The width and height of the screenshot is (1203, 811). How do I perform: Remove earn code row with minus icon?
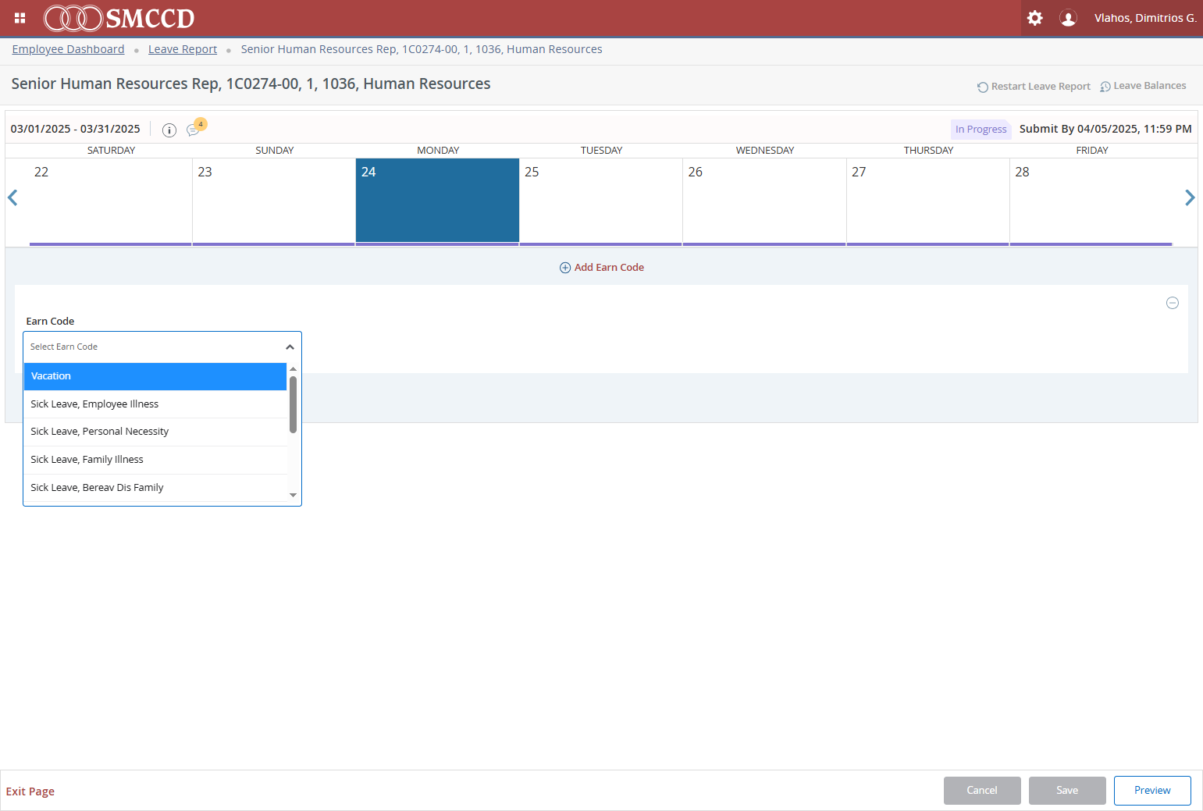pos(1173,303)
